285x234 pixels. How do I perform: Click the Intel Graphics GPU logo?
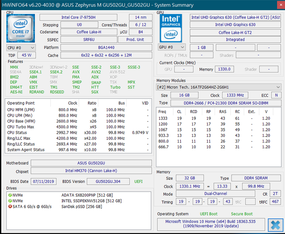pyautogui.click(x=171, y=28)
